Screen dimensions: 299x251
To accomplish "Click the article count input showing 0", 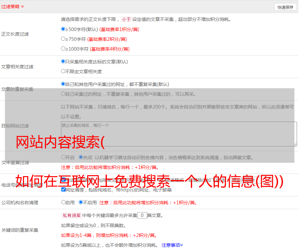I will click(142, 215).
